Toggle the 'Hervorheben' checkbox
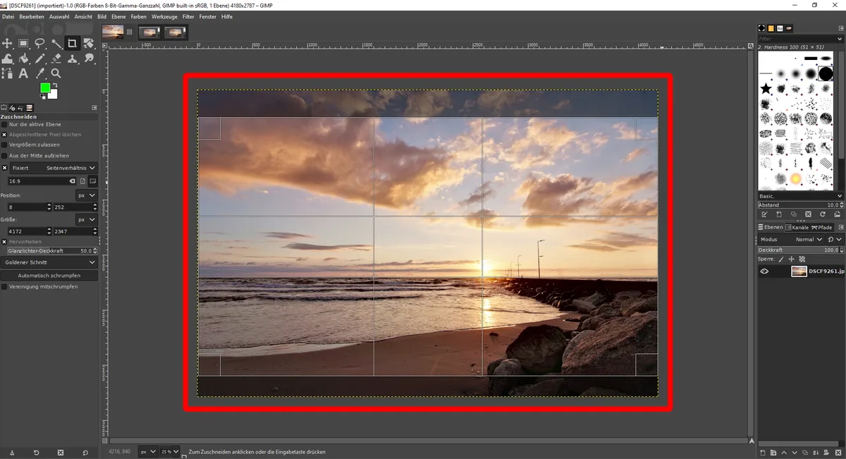The image size is (846, 459). click(4, 242)
